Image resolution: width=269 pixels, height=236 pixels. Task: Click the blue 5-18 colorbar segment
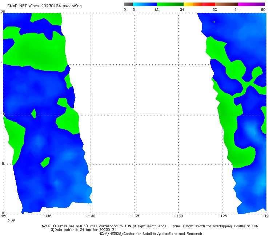[x=145, y=4]
